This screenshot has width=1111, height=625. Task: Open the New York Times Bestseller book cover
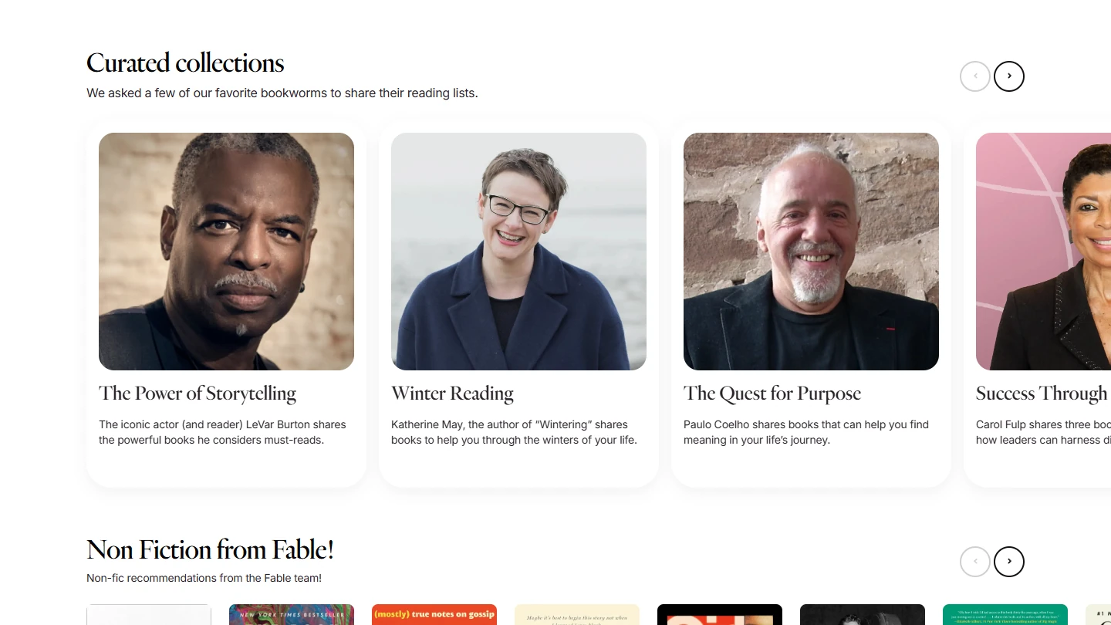tap(292, 615)
